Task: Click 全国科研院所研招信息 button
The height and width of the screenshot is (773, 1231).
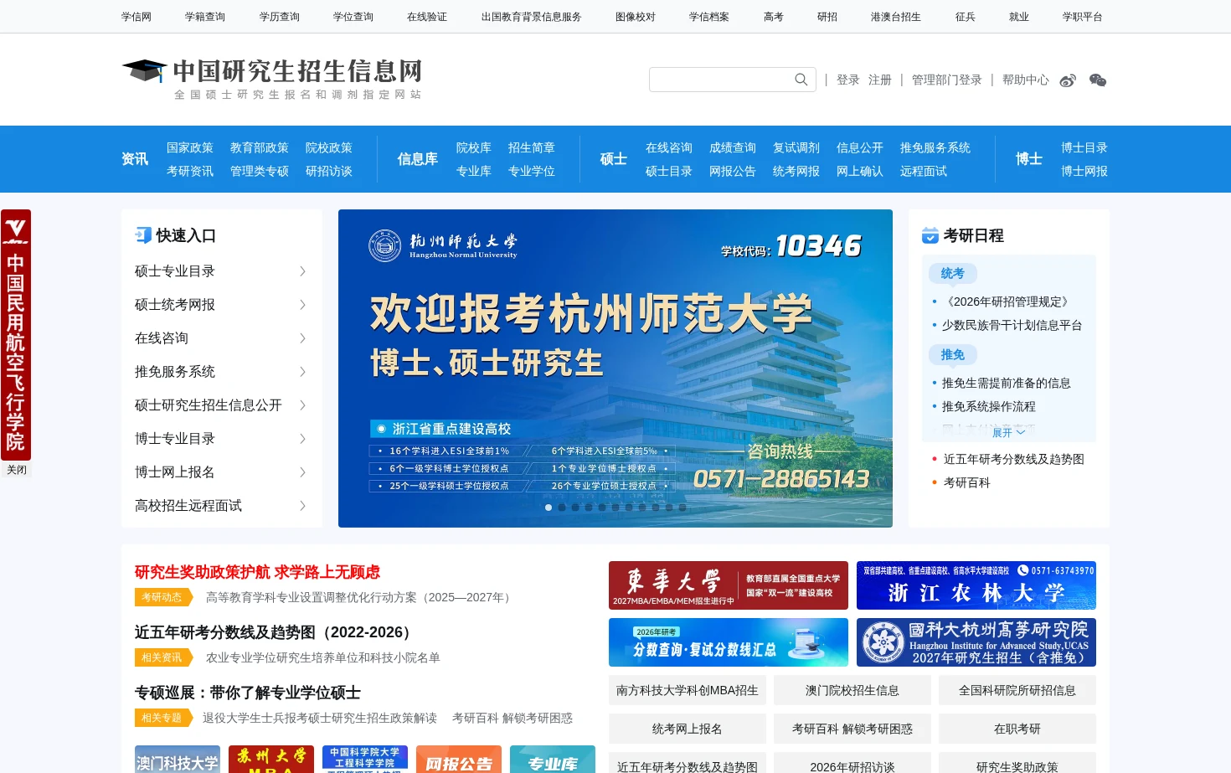Action: click(1017, 690)
